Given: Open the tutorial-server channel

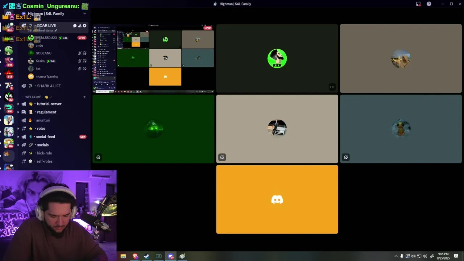Looking at the screenshot, I should [x=49, y=104].
